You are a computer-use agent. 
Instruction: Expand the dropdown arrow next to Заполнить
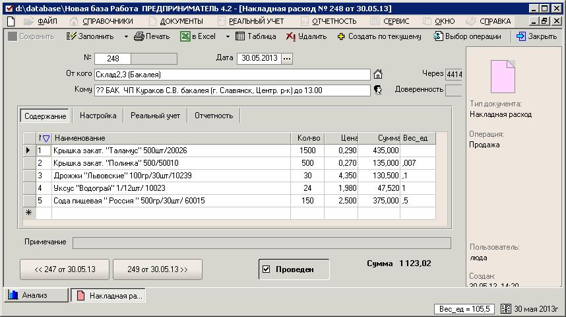pyautogui.click(x=126, y=37)
